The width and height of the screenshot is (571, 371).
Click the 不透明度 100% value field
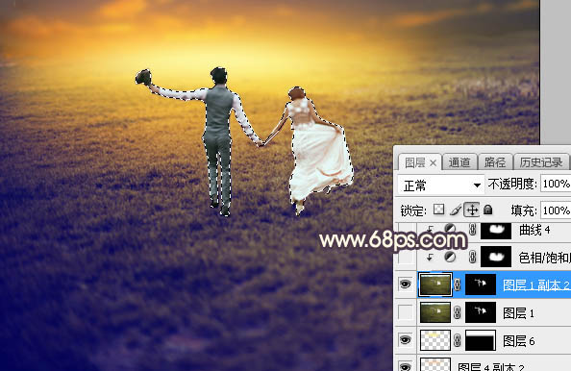pos(556,184)
